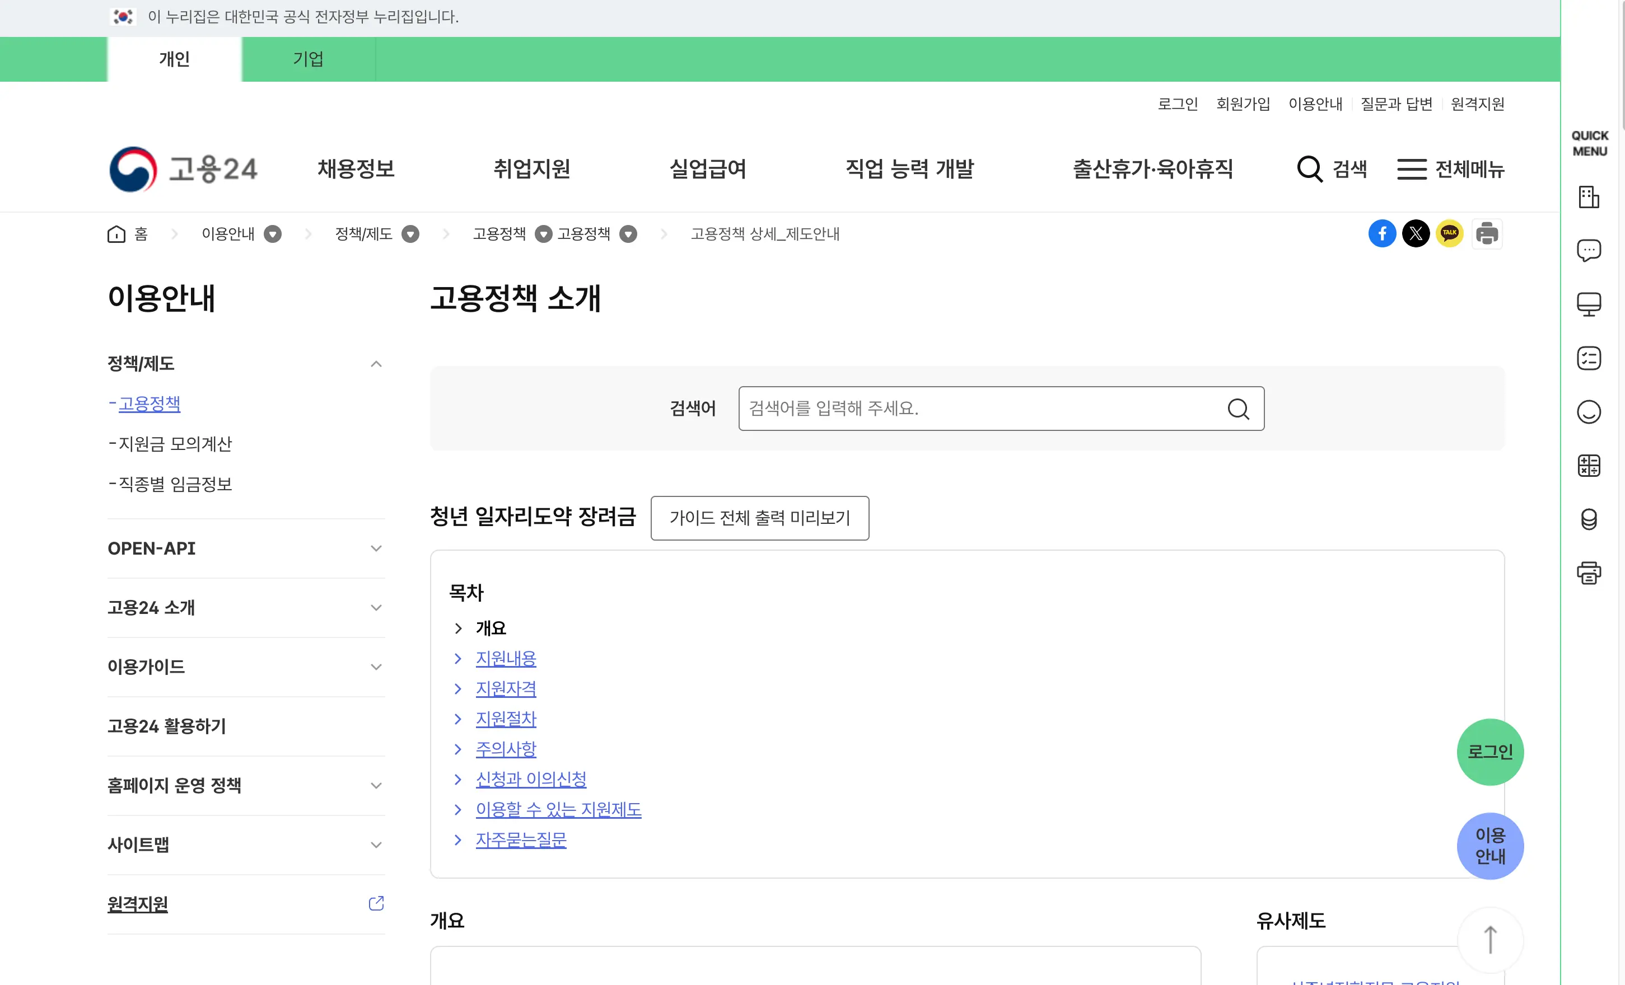Collapse the 정책/제도 sidebar section
This screenshot has height=985, width=1625.
(x=376, y=364)
